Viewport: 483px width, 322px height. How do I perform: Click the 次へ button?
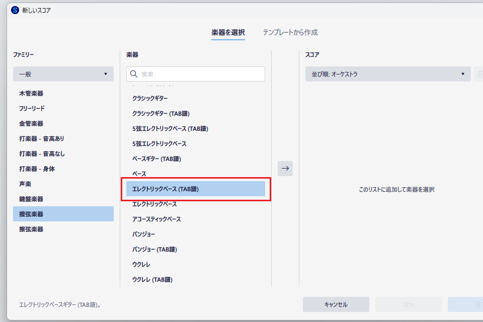[408, 304]
